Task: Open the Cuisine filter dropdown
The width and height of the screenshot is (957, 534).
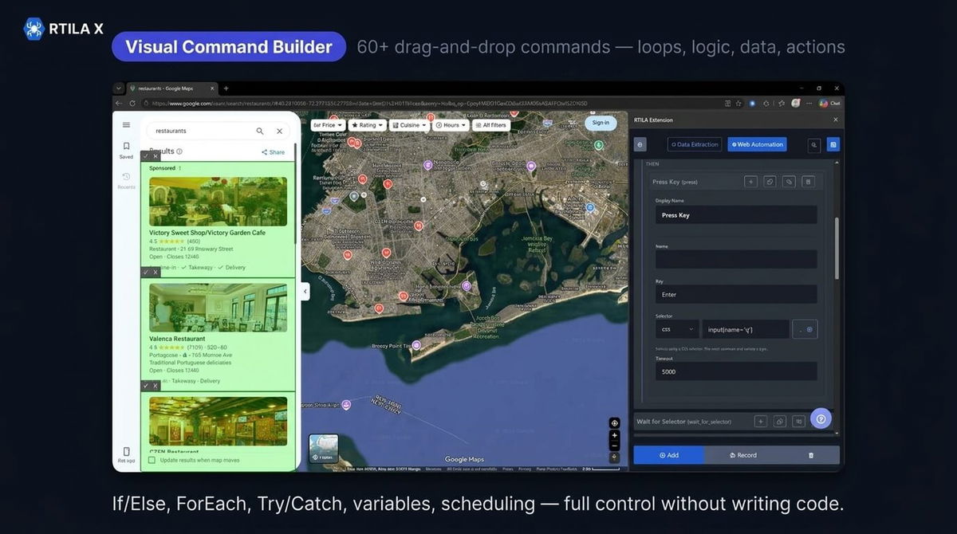Action: [x=410, y=125]
